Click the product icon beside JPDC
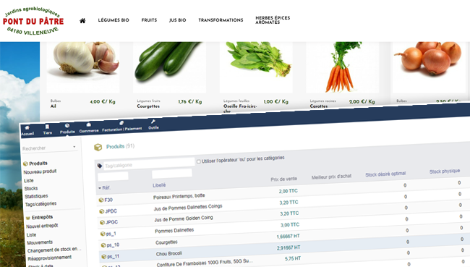The width and height of the screenshot is (470, 267). pyautogui.click(x=102, y=211)
